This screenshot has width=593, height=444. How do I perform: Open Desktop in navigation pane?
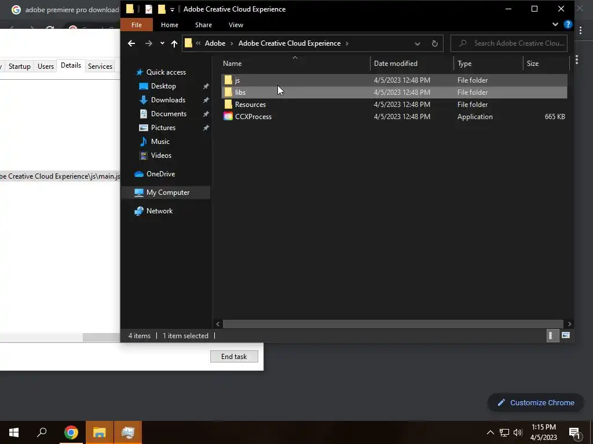coord(163,86)
